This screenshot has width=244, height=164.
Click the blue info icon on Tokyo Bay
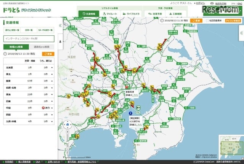(x=130, y=113)
